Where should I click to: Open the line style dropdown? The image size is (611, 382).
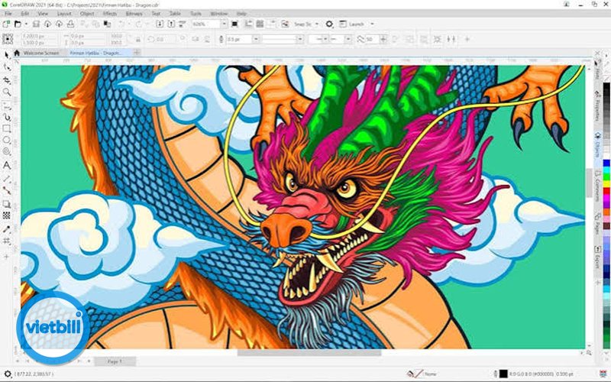(299, 40)
